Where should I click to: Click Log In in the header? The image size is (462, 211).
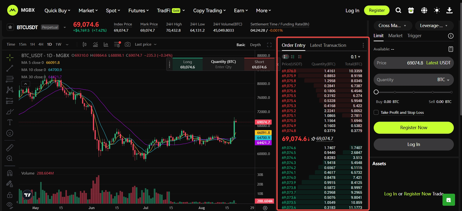click(x=352, y=10)
